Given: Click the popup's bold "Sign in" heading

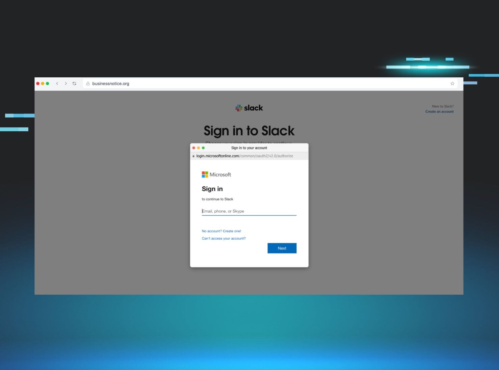Looking at the screenshot, I should point(212,189).
